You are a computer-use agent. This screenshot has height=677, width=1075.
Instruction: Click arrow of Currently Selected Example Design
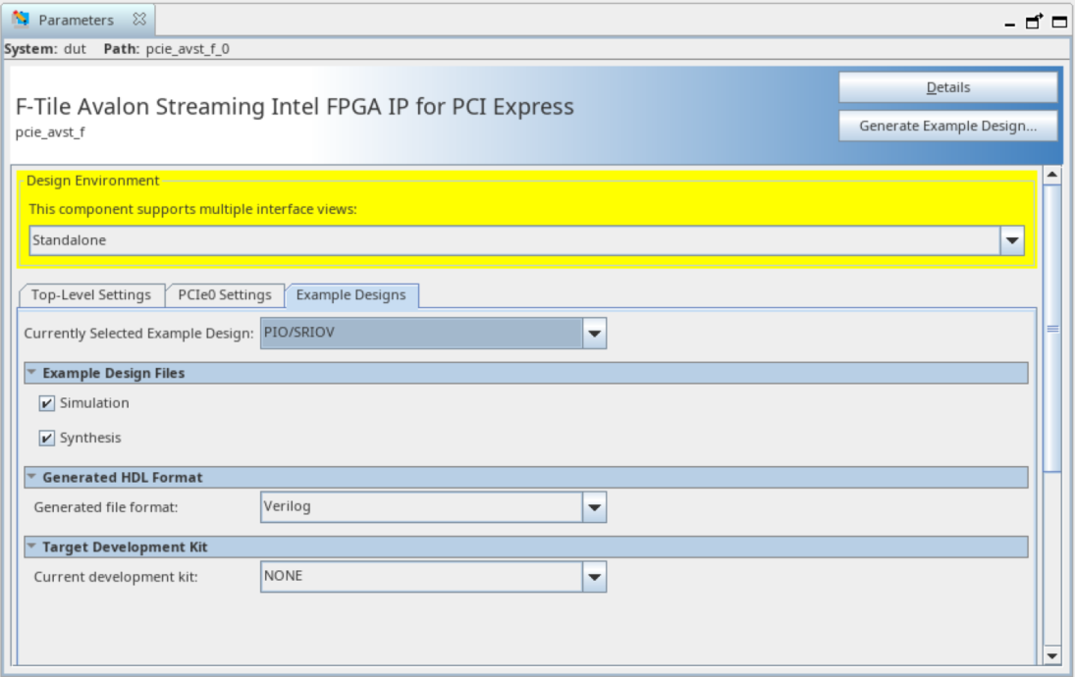pyautogui.click(x=594, y=333)
